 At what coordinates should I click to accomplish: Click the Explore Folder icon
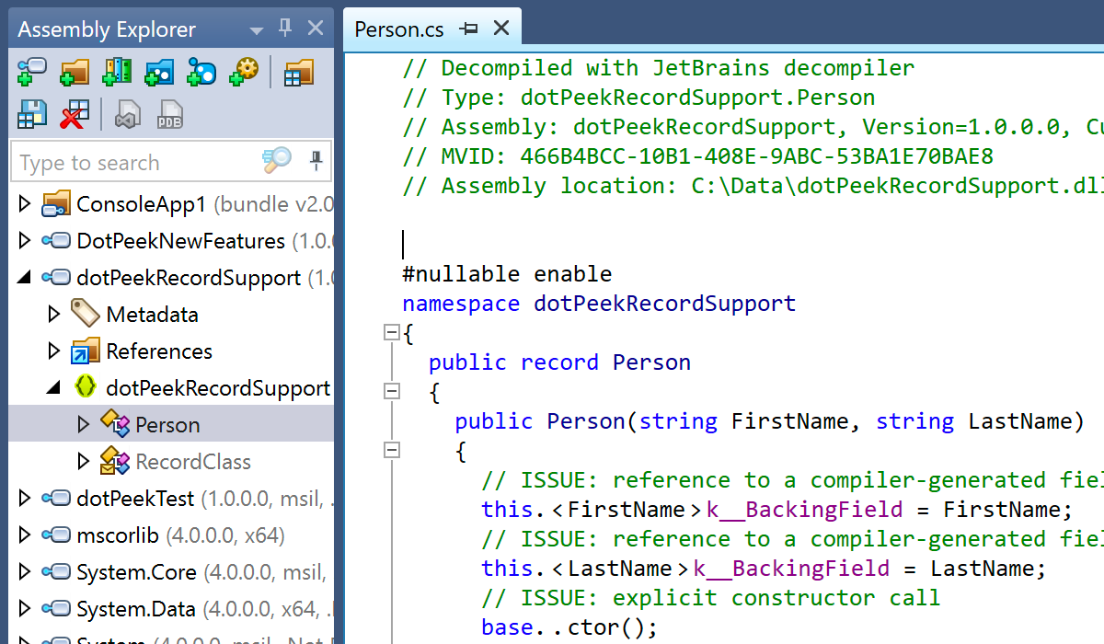74,71
